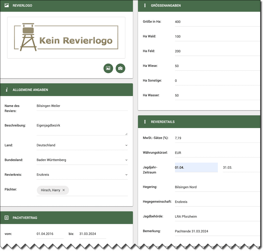Click into the Beschreibung text area
The width and height of the screenshot is (263, 251).
click(x=82, y=129)
